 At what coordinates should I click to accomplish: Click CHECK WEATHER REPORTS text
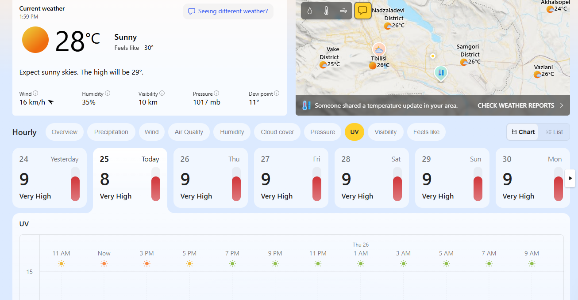coord(516,105)
